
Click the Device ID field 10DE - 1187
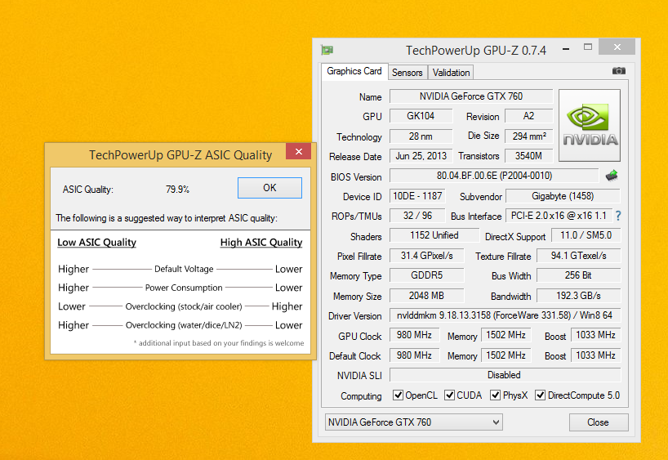point(417,196)
